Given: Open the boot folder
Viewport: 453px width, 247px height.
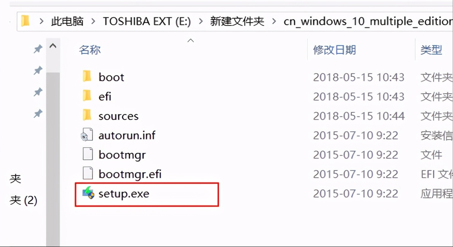Looking at the screenshot, I should coord(112,76).
